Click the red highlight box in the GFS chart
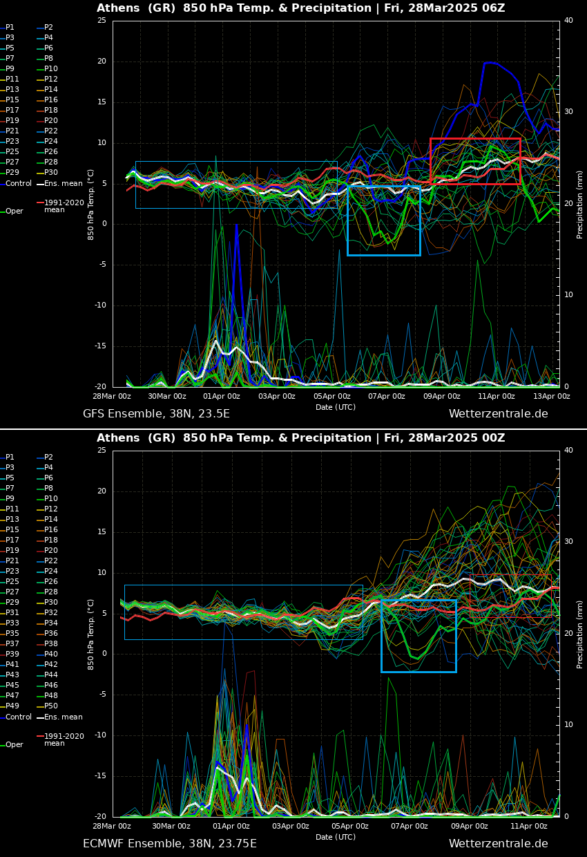This screenshot has height=857, width=587. (475, 161)
